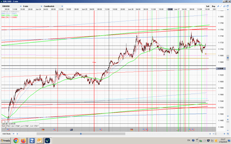The width and height of the screenshot is (231, 144).
Task: Open the Add Study dropdown
Action: tap(8, 134)
